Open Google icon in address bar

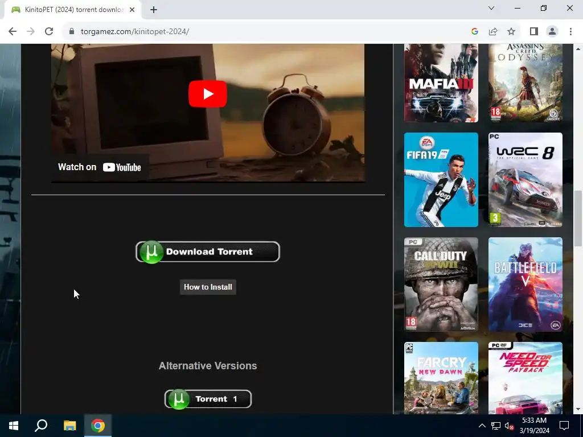[474, 32]
